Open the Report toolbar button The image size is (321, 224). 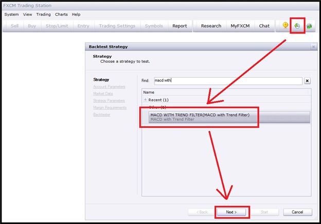tap(180, 26)
